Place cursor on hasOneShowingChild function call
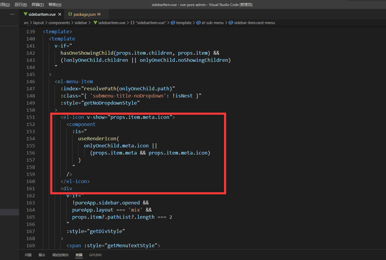Image resolution: width=386 pixels, height=260 pixels. pyautogui.click(x=87, y=53)
